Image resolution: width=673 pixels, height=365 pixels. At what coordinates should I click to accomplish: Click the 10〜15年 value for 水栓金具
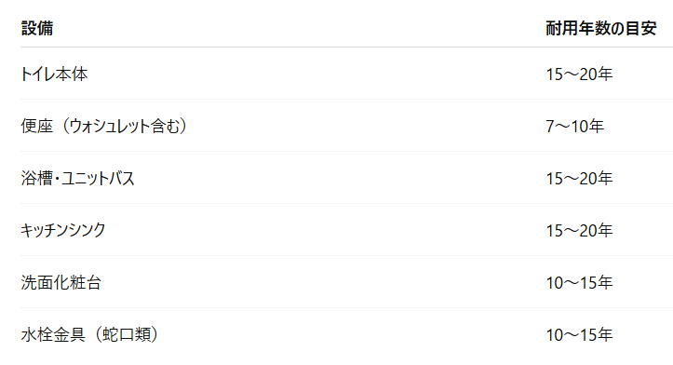pos(579,334)
